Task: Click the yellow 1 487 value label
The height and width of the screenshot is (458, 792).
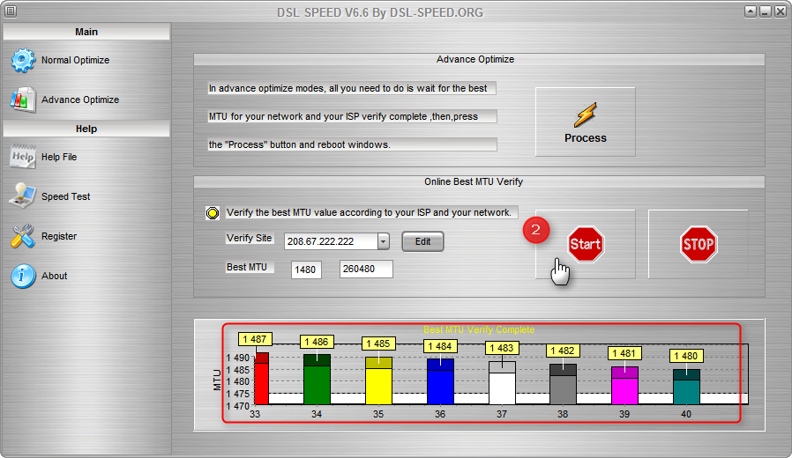Action: 256,339
